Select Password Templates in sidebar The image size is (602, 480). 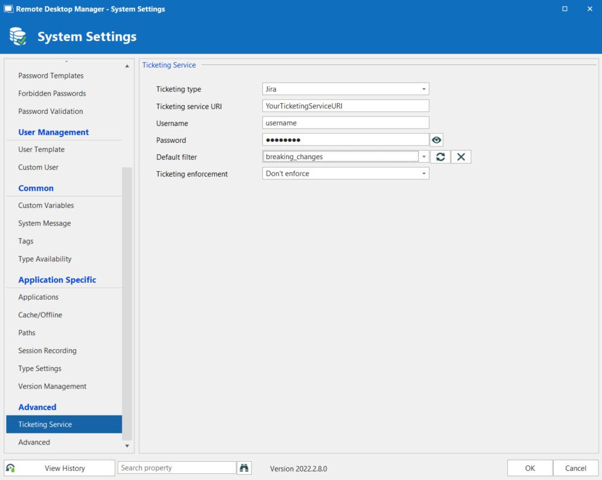[51, 76]
